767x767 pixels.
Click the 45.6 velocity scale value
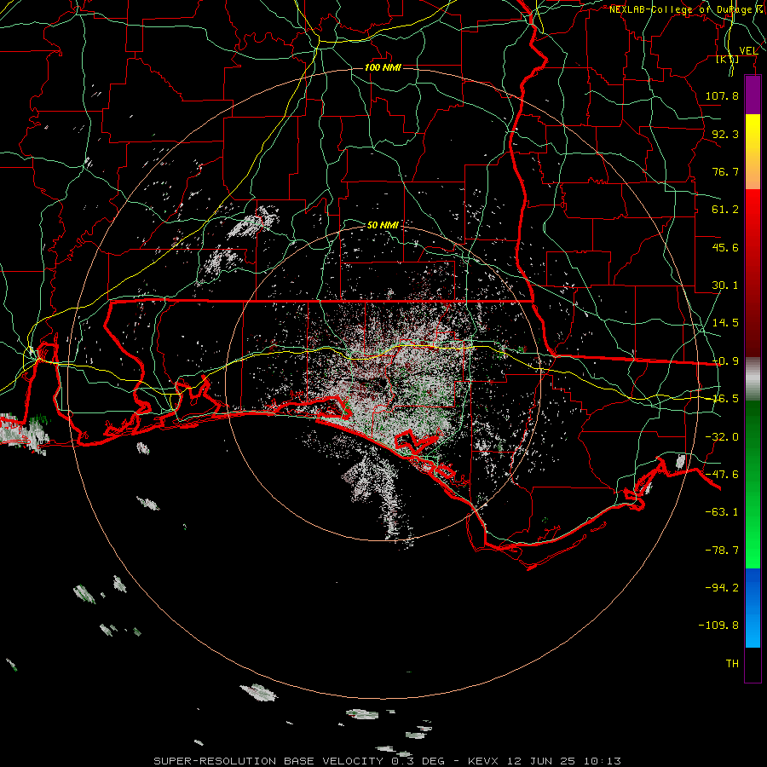tap(725, 247)
